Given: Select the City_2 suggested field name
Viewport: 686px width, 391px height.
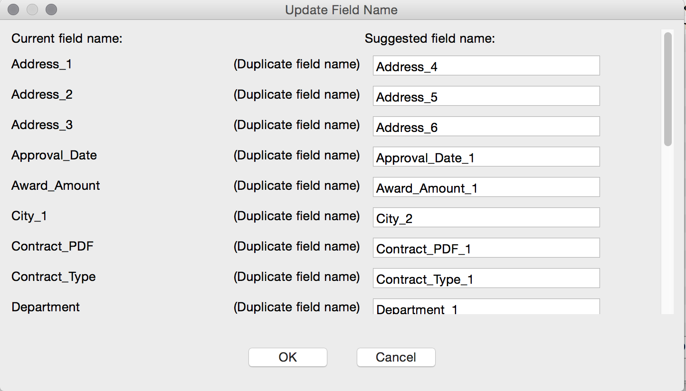Looking at the screenshot, I should [486, 217].
